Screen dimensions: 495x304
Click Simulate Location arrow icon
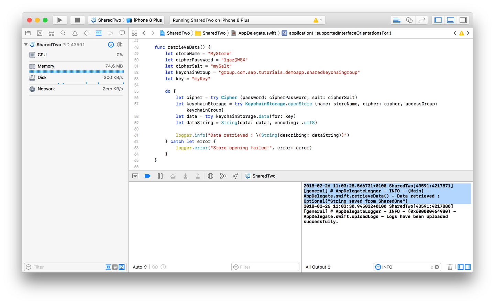point(235,176)
